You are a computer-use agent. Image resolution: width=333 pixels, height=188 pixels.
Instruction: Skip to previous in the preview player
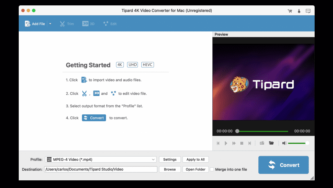(218, 143)
